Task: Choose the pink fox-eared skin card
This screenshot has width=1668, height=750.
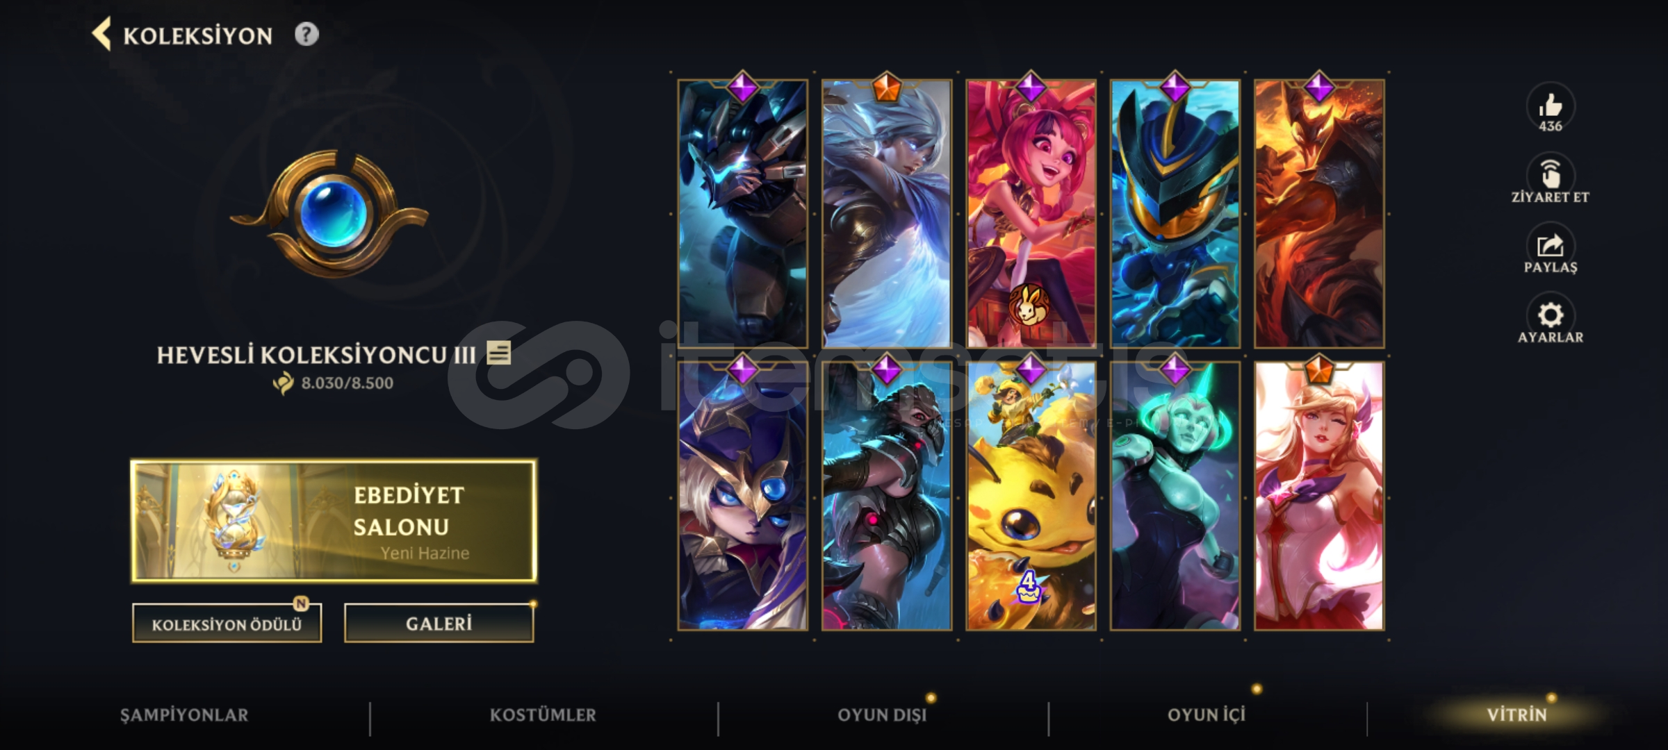Action: pos(1319,496)
